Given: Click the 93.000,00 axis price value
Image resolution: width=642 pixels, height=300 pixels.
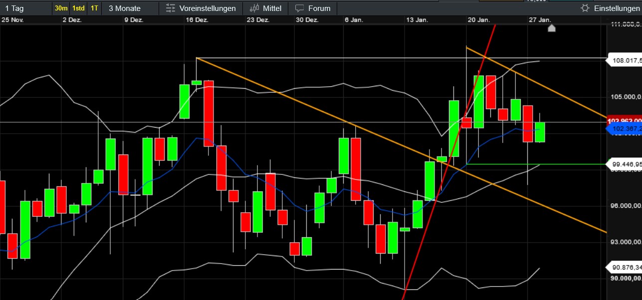Looking at the screenshot, I should (x=627, y=242).
